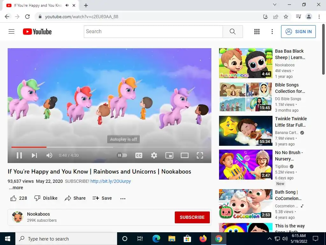Open TigiBoo channel name under No No Brush

click(x=281, y=166)
